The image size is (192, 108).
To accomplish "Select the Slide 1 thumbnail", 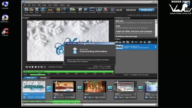I will [x=34, y=87].
